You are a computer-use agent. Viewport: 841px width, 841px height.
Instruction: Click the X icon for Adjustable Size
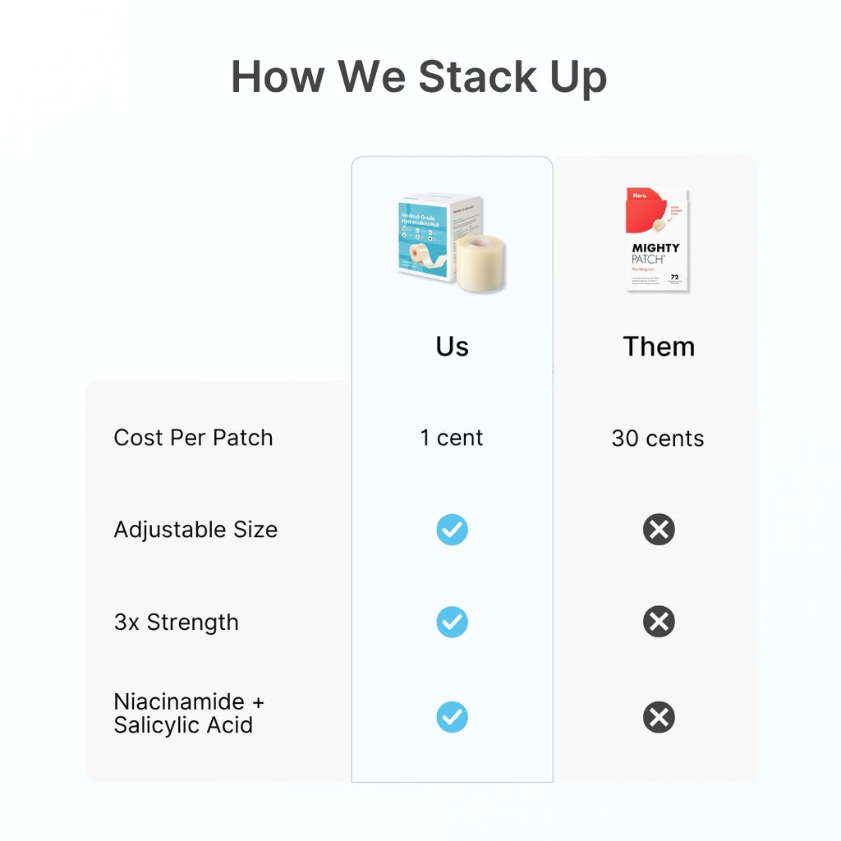coord(659,530)
